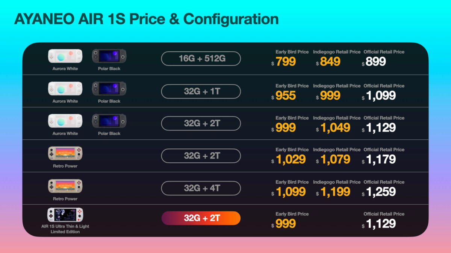Click the orange highlighted 32G + 2T pill
This screenshot has height=253, width=451.
click(201, 218)
